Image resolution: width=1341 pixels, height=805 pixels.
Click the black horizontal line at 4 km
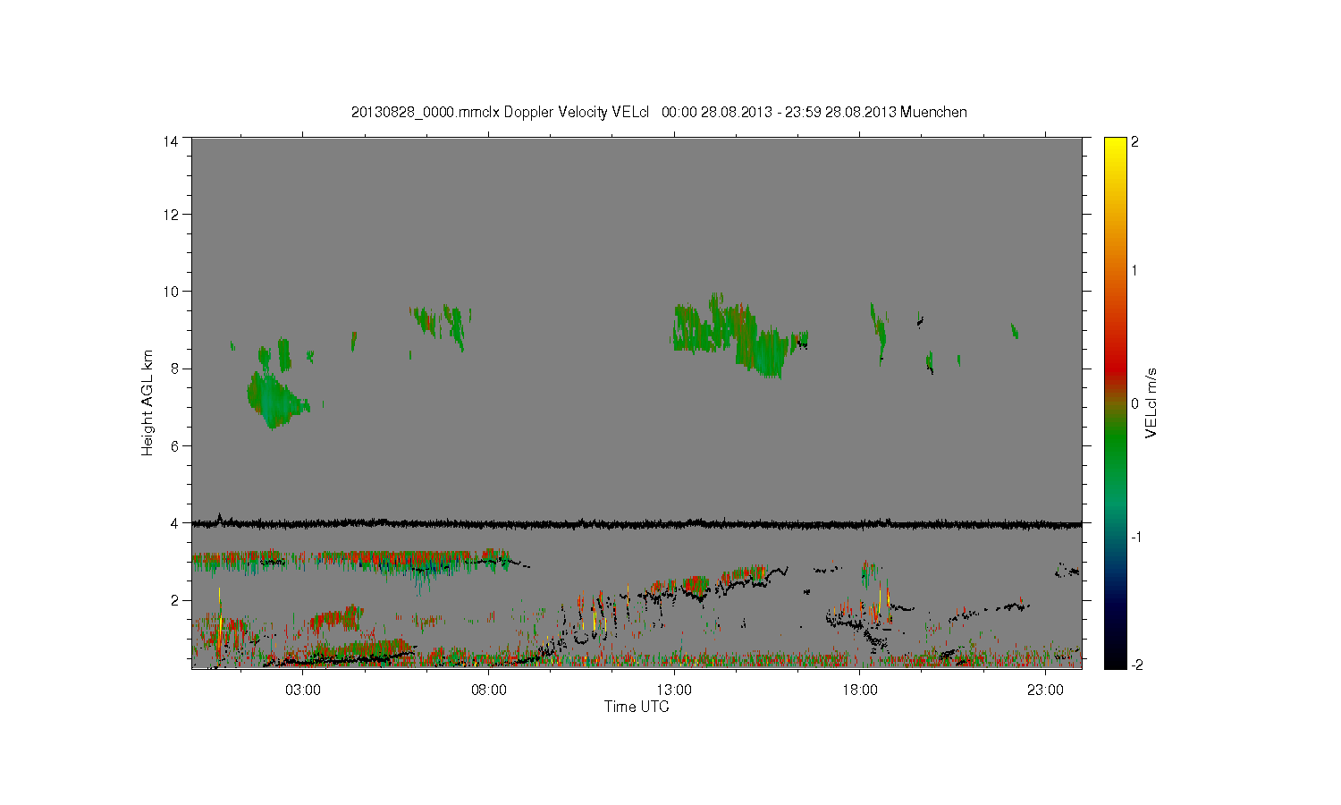click(x=637, y=524)
